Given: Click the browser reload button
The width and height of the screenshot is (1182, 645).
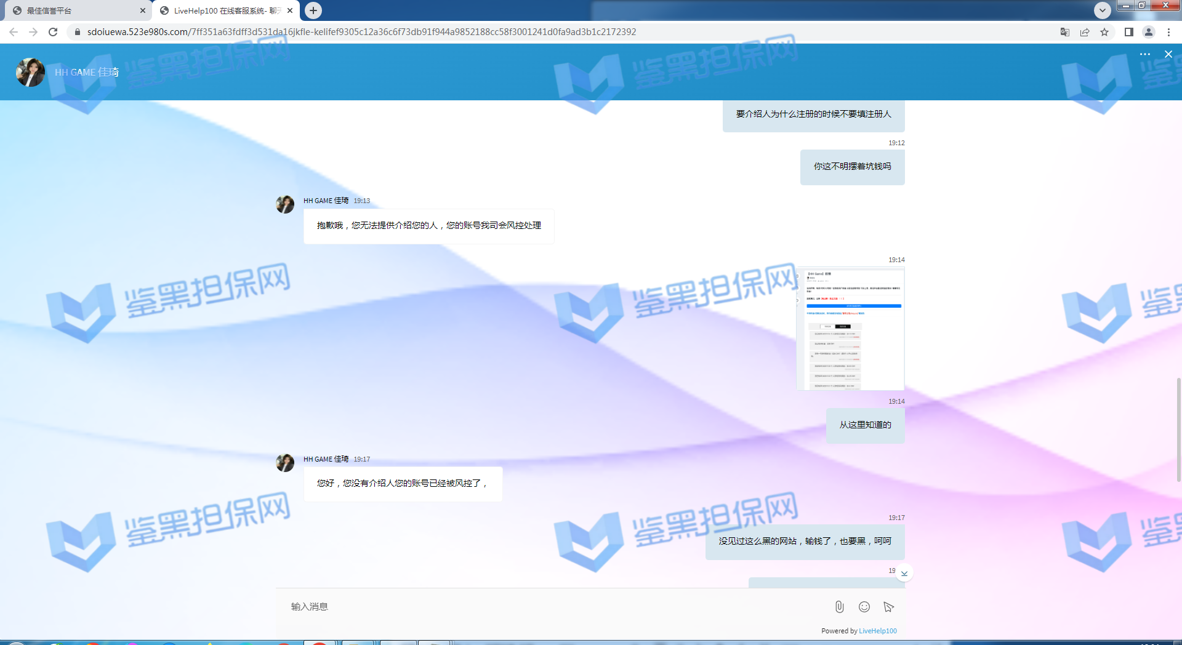Looking at the screenshot, I should click(53, 32).
